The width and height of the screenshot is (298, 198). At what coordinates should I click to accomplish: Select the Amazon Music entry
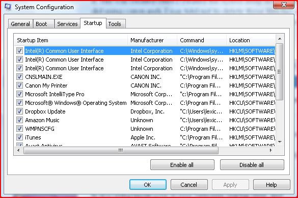42,120
